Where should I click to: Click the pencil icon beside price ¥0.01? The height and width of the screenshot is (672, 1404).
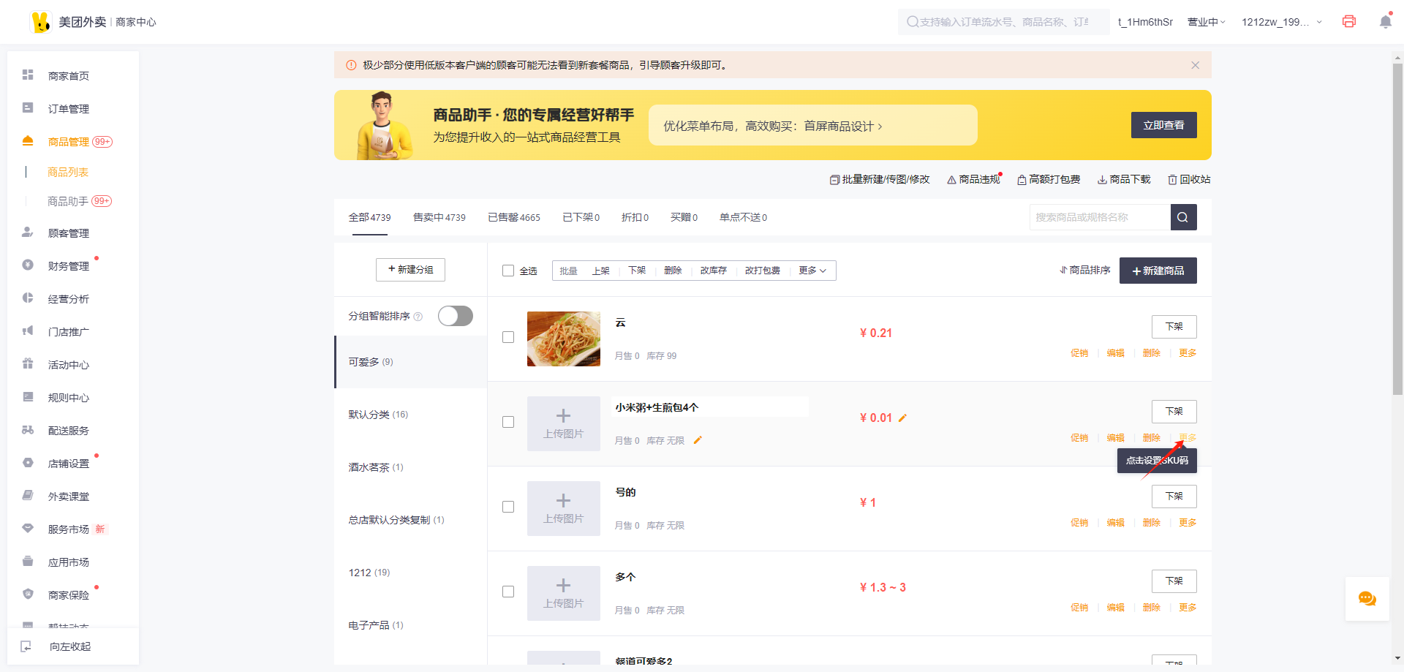(902, 418)
